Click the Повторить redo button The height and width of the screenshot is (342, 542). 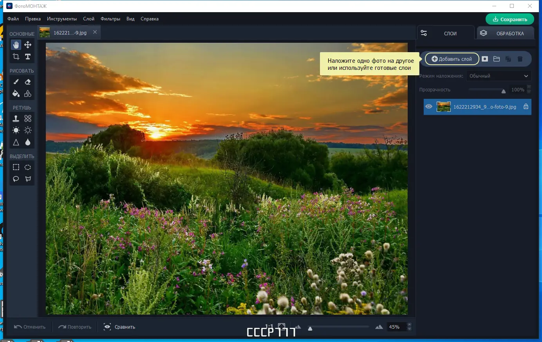[75, 327]
